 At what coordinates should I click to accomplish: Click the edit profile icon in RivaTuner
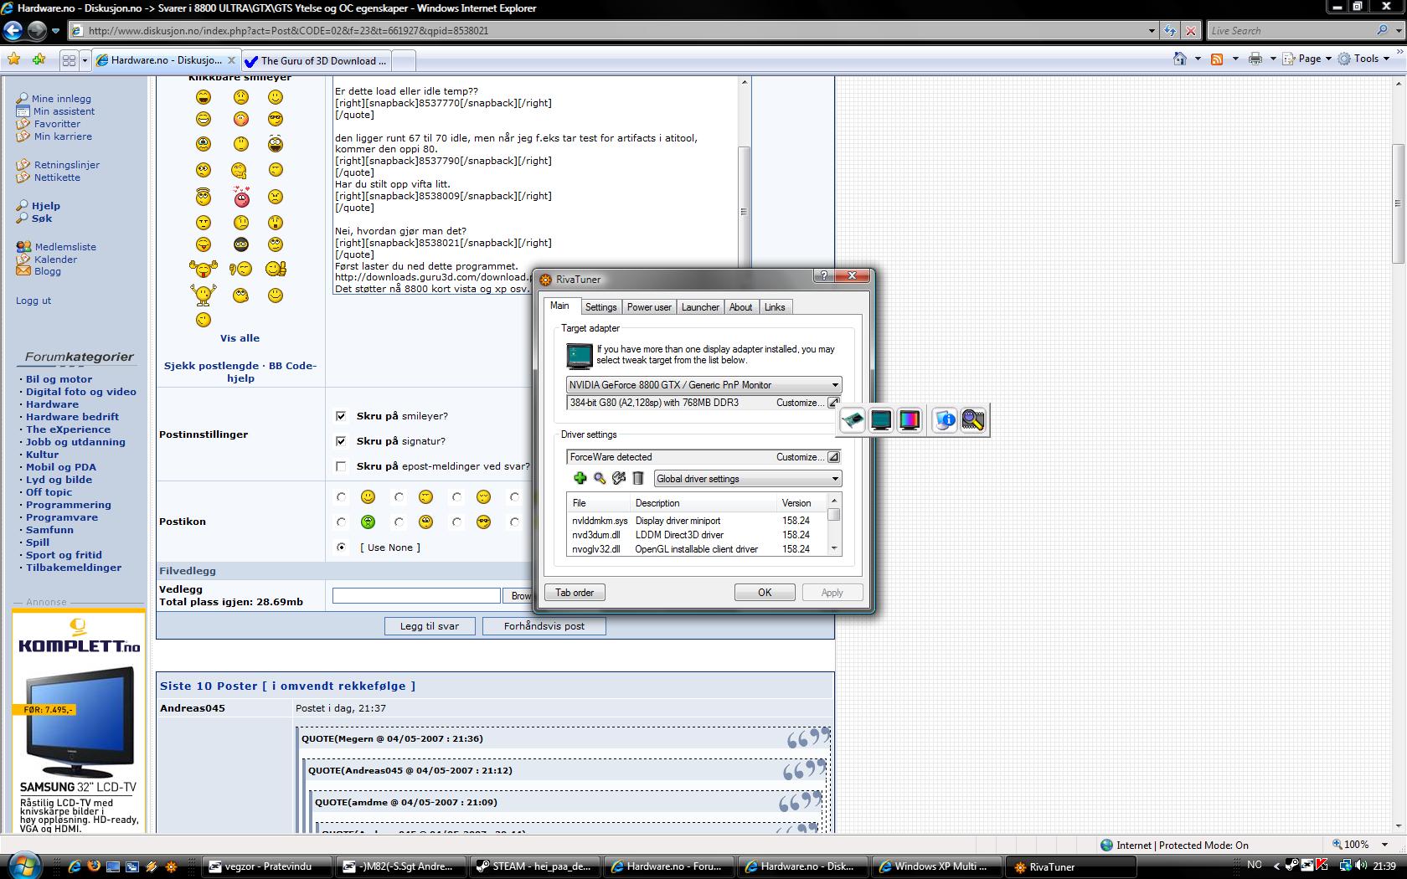click(619, 478)
